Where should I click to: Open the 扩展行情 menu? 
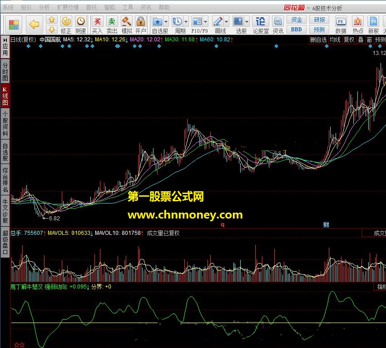[68, 8]
